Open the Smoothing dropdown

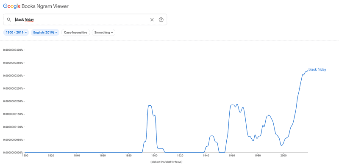pos(103,33)
